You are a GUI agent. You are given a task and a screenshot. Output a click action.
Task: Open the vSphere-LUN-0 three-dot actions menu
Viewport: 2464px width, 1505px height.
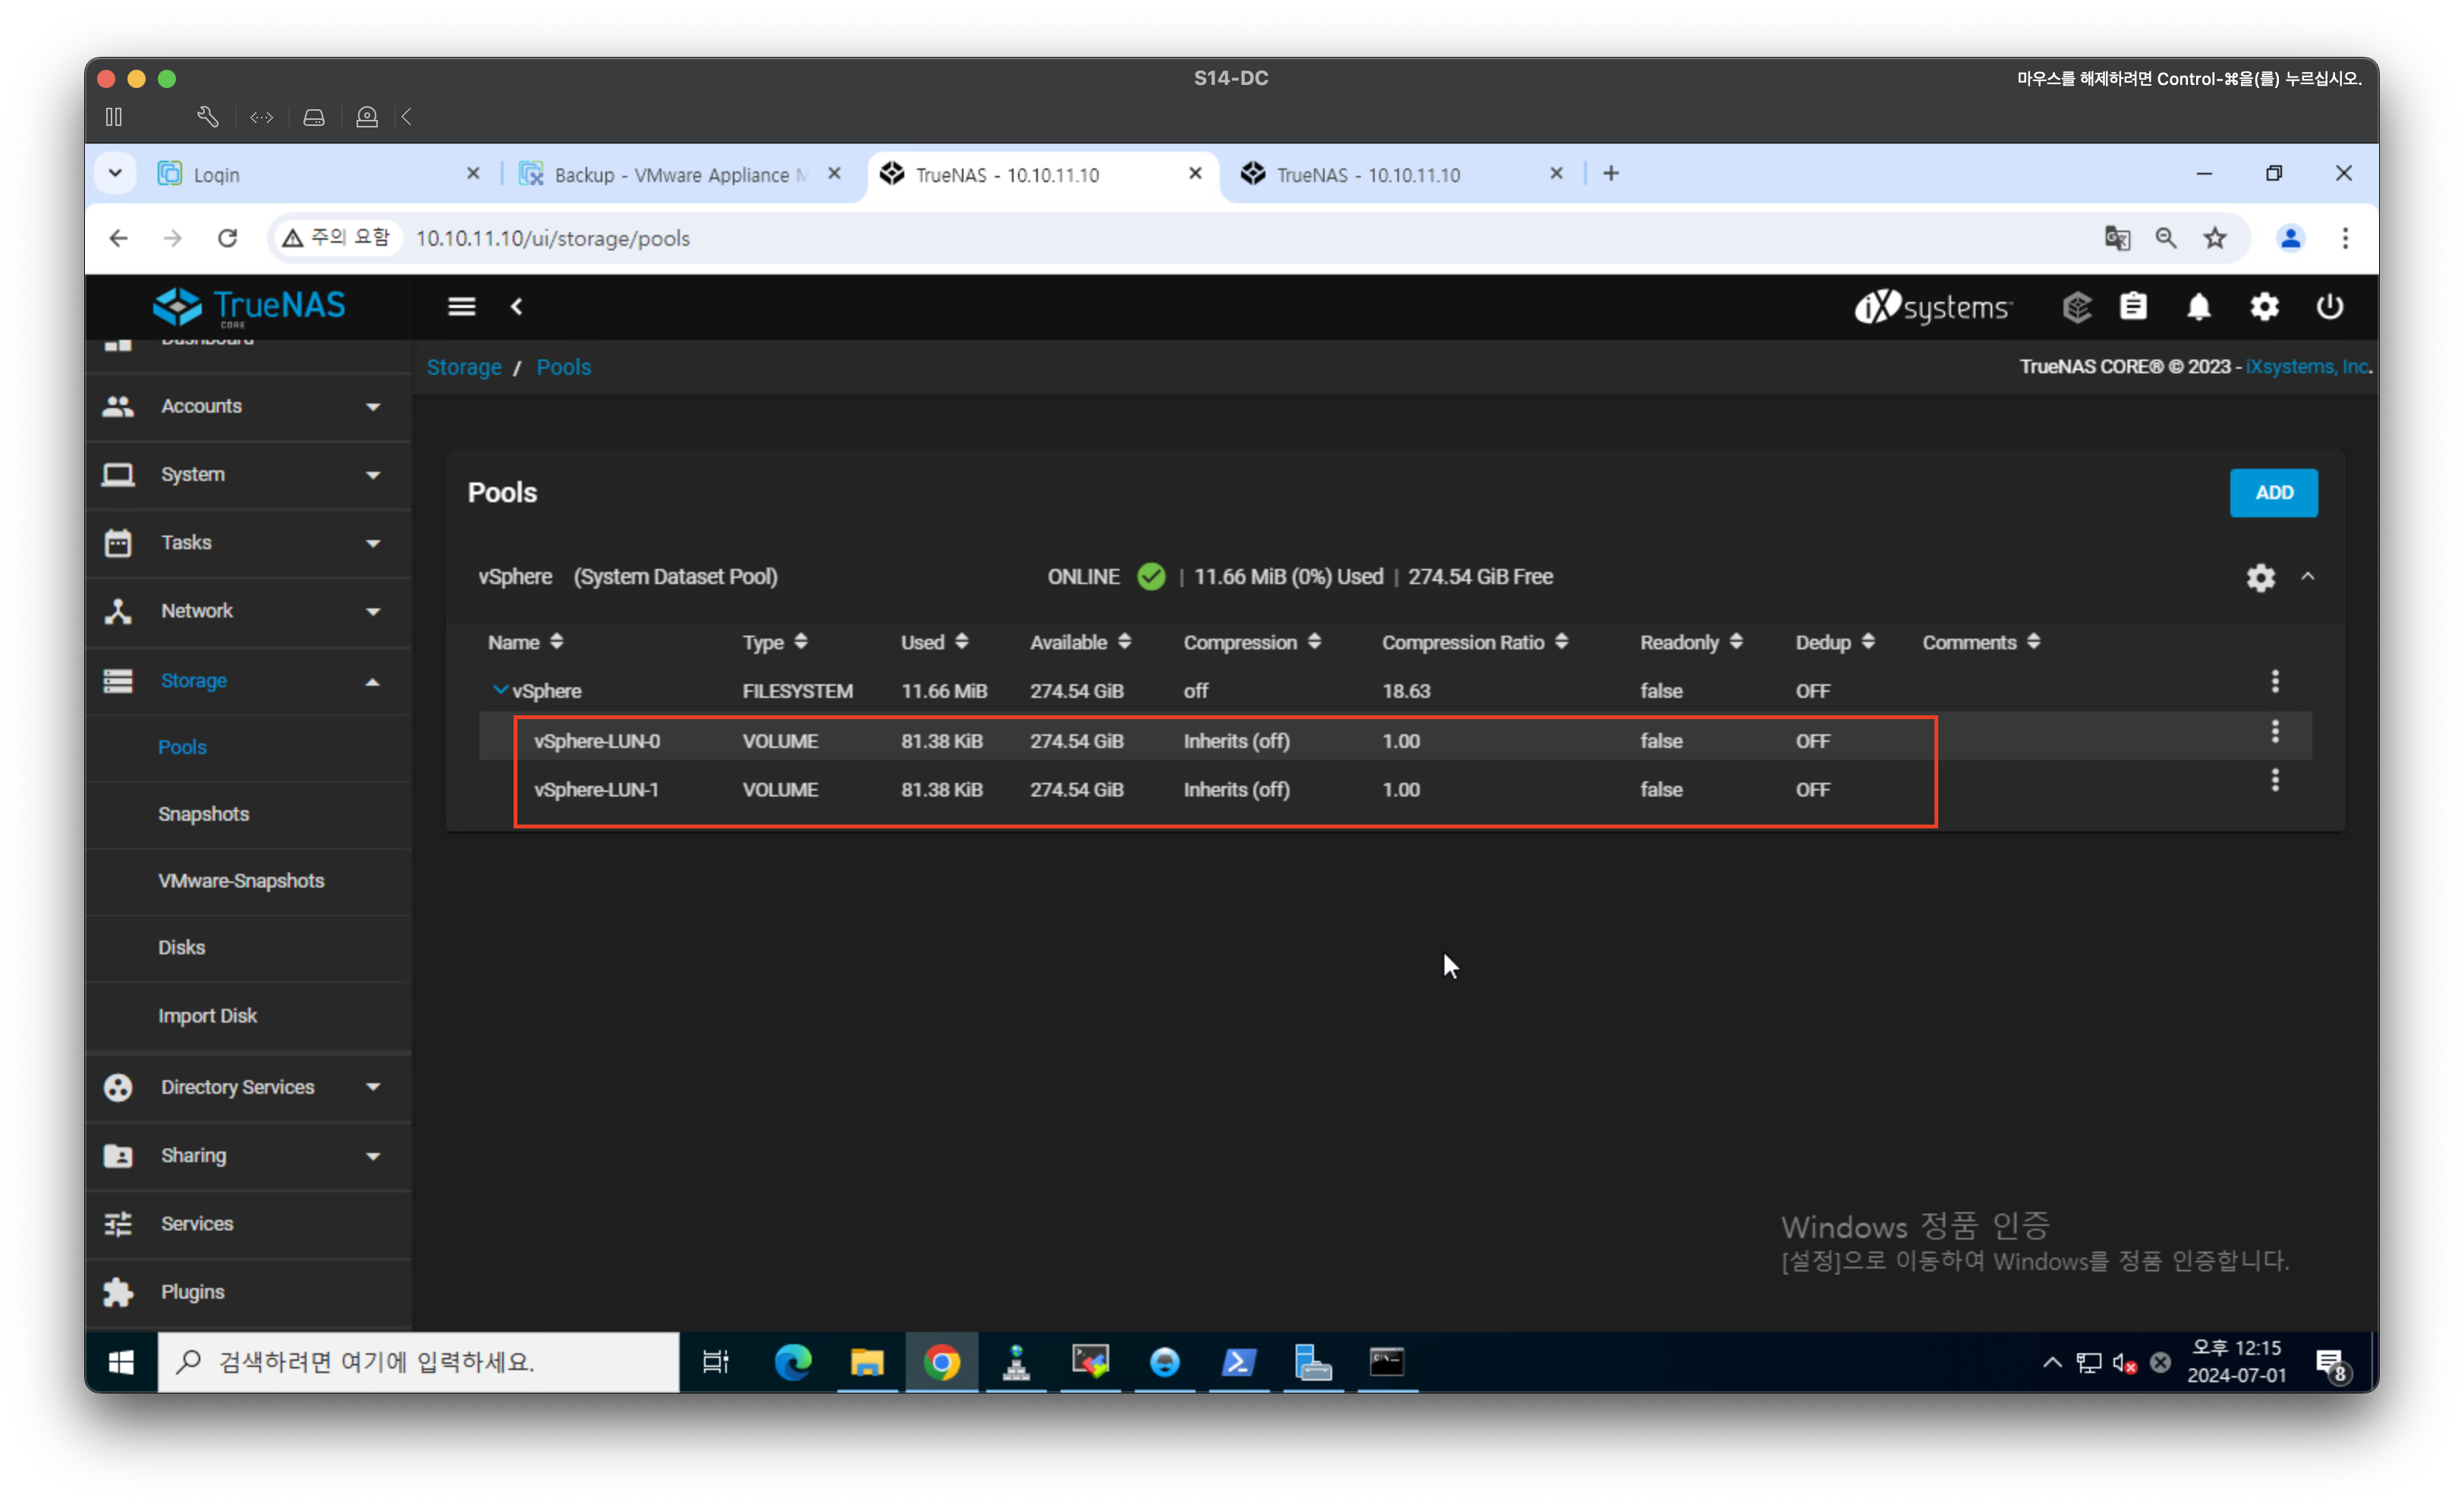pyautogui.click(x=2275, y=732)
